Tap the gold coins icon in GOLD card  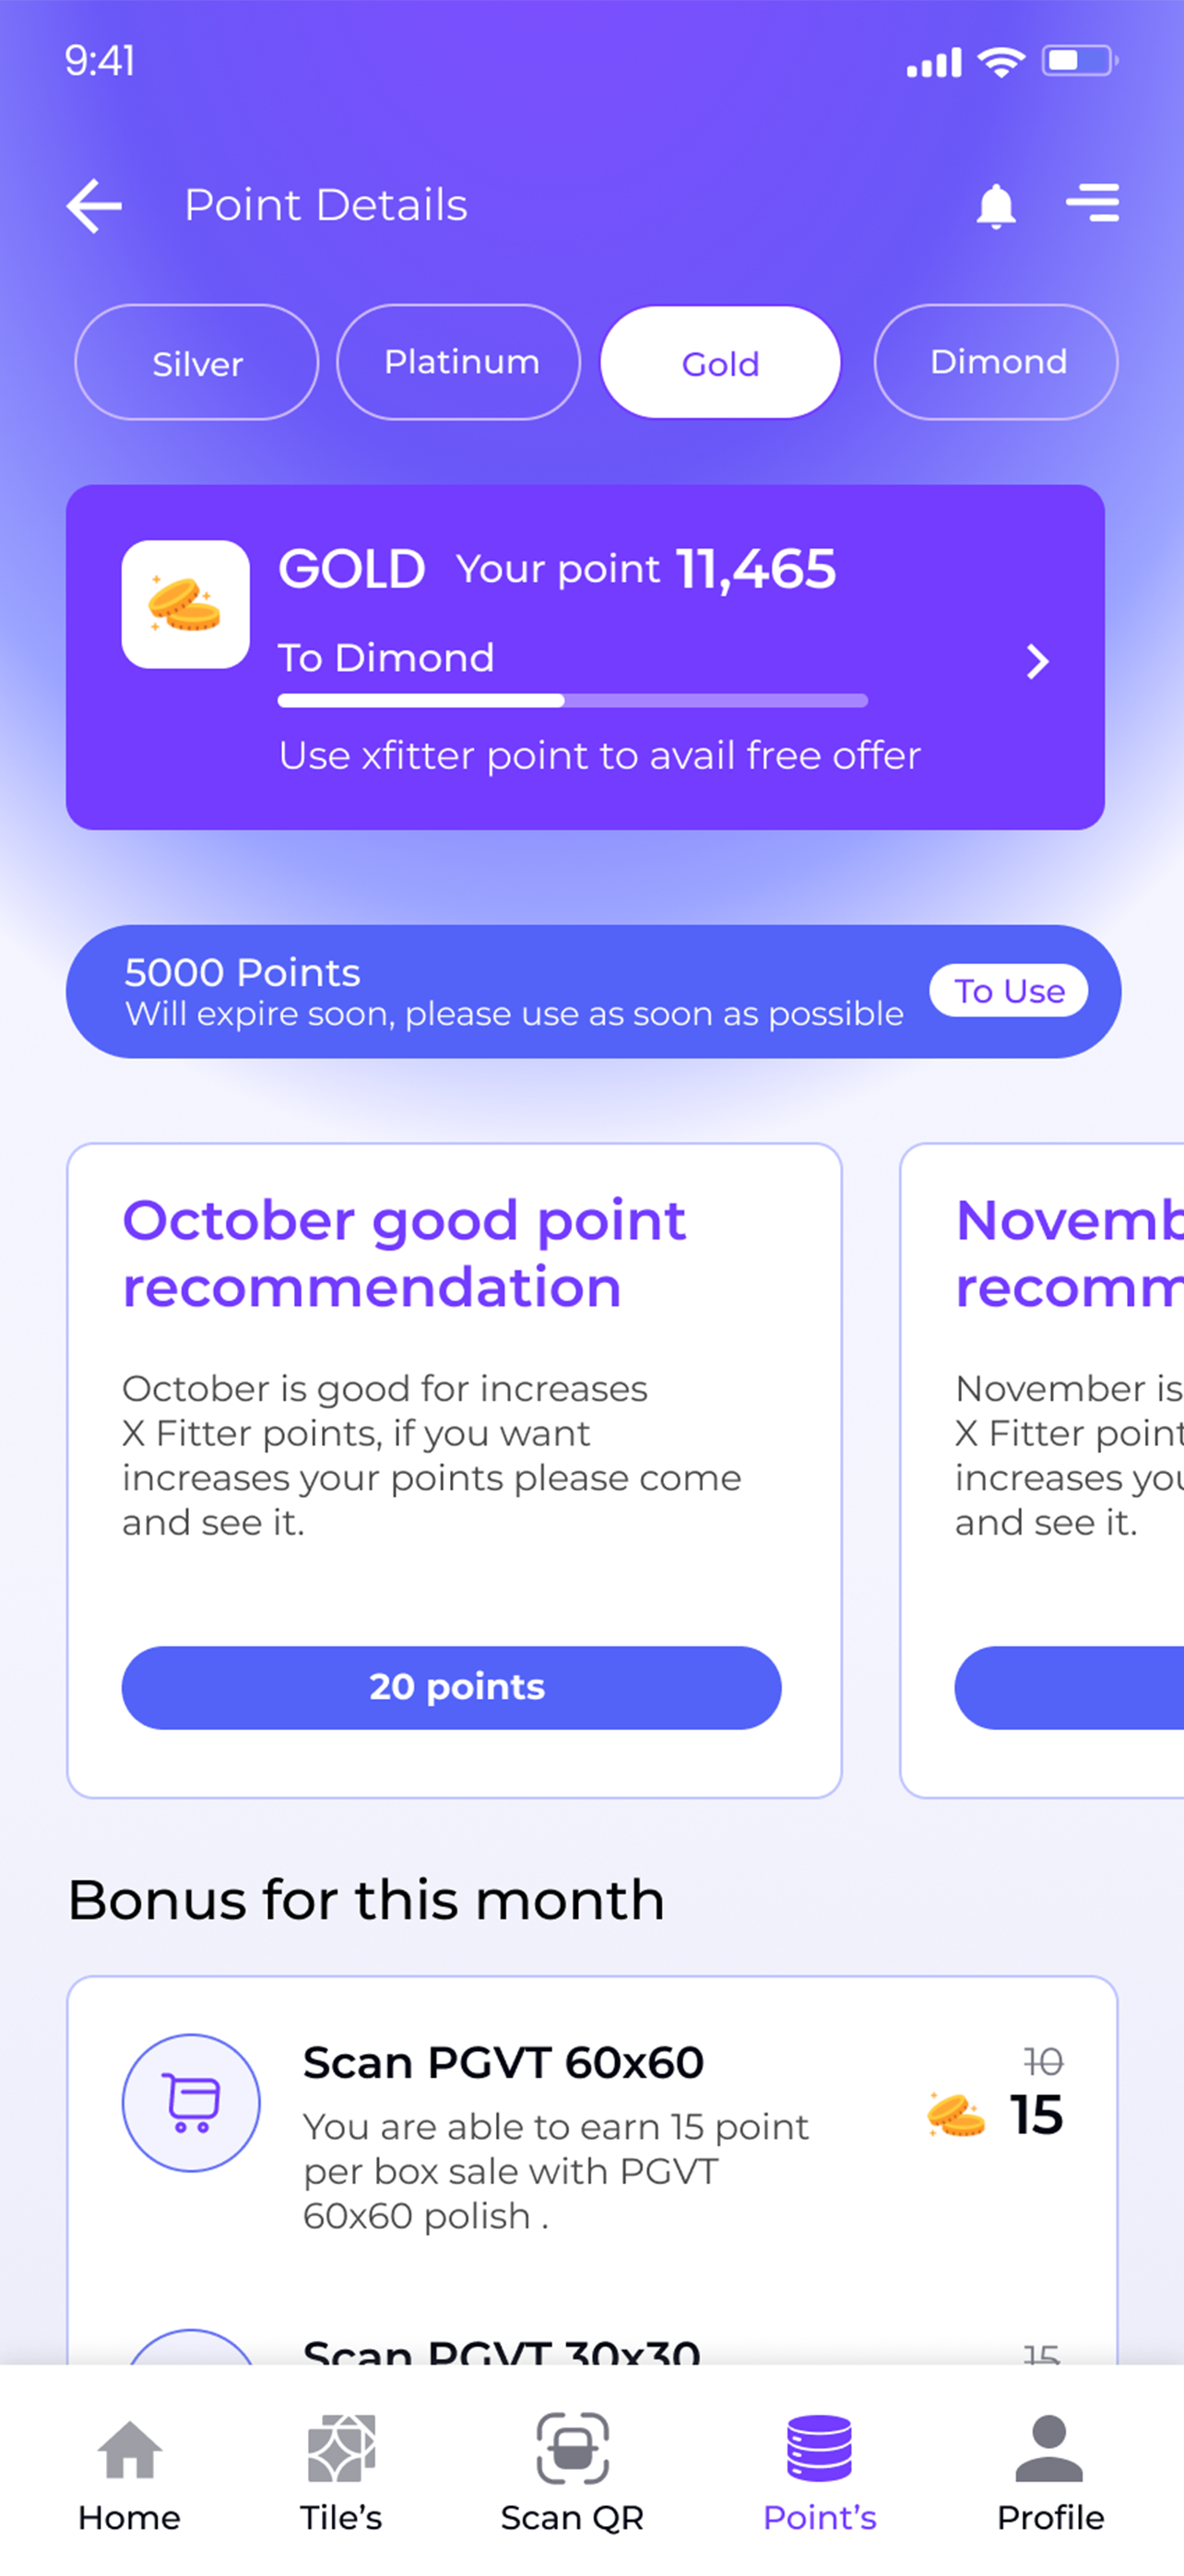[x=185, y=605]
